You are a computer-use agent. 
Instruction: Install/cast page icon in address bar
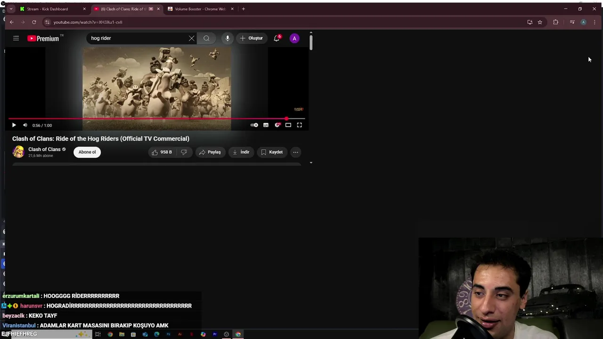click(530, 22)
